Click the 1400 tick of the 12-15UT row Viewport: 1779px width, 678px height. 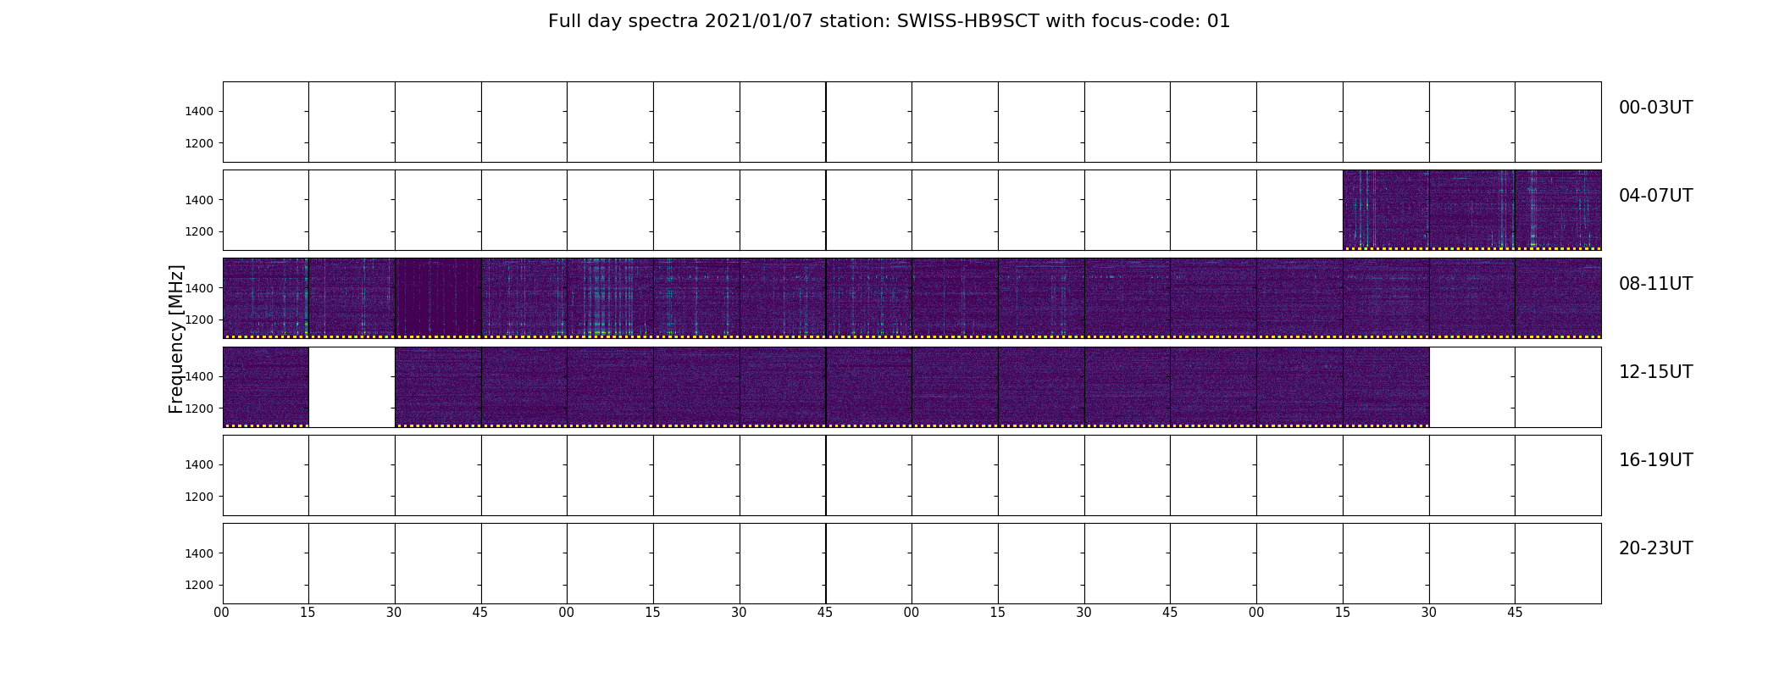pyautogui.click(x=200, y=376)
